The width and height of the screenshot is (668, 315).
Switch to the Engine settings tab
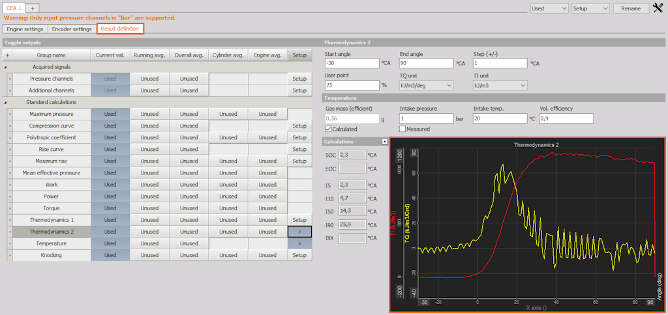pos(25,29)
